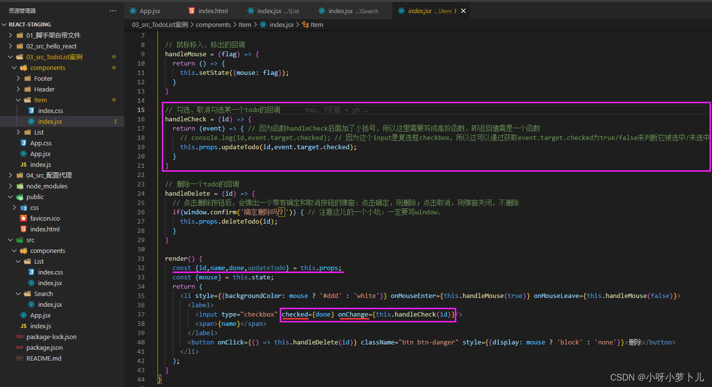Open the Explorer more actions (...) menu

click(113, 10)
